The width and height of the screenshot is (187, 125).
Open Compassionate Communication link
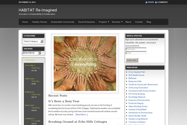pos(142,91)
